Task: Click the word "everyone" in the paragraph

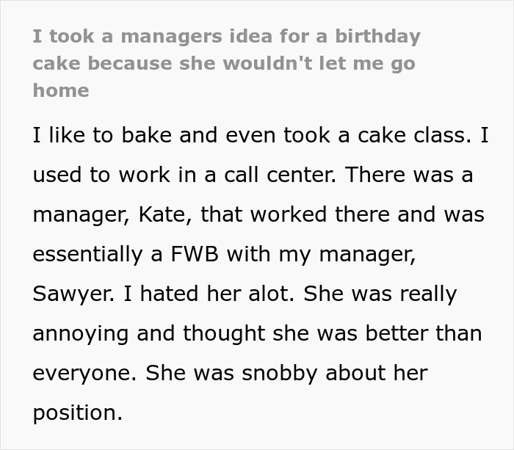Action: click(x=82, y=373)
